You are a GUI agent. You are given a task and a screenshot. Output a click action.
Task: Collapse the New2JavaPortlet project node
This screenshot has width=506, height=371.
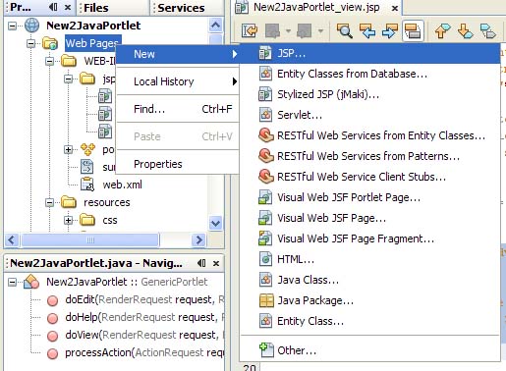[12, 26]
